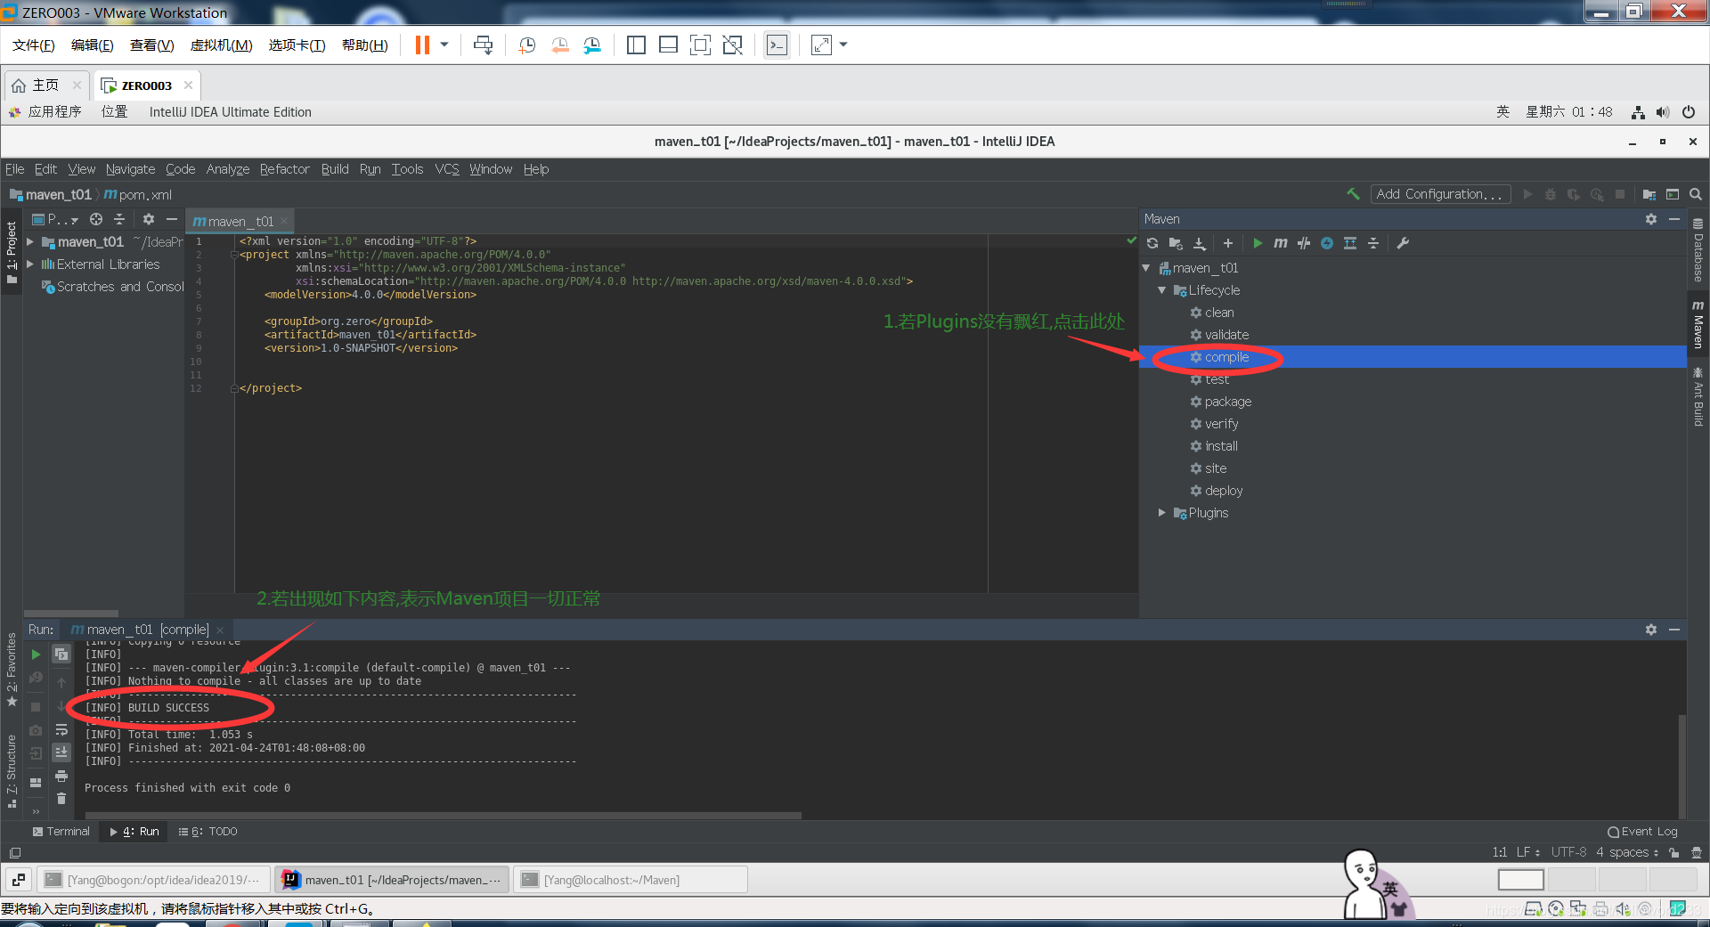Take VMware snapshot clock icon

(x=526, y=45)
